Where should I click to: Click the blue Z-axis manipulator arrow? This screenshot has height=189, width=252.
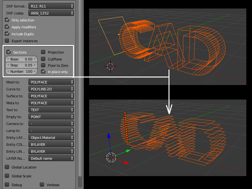tap(109, 135)
